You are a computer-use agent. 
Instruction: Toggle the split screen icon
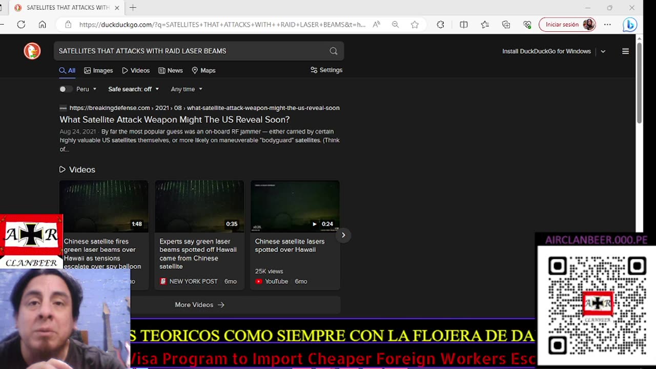coord(464,25)
